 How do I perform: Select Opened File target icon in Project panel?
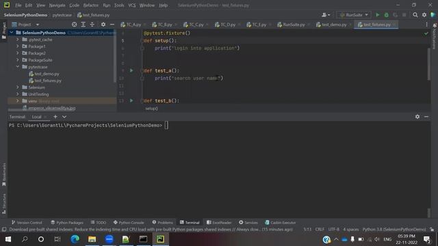coord(74,25)
